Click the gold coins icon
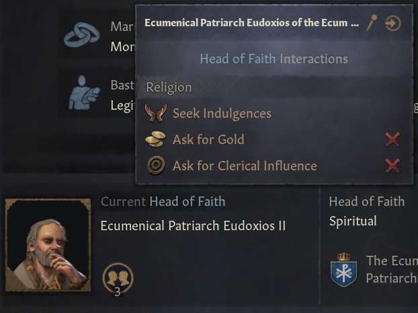 pos(156,139)
